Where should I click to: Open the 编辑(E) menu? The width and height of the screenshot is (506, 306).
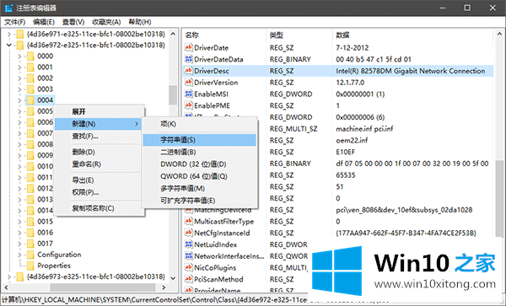[44, 22]
